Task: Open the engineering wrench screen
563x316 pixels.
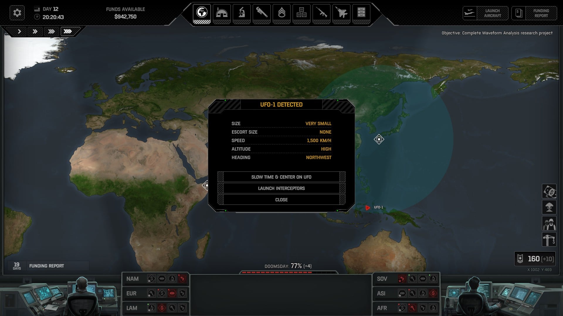Action: pos(262,13)
